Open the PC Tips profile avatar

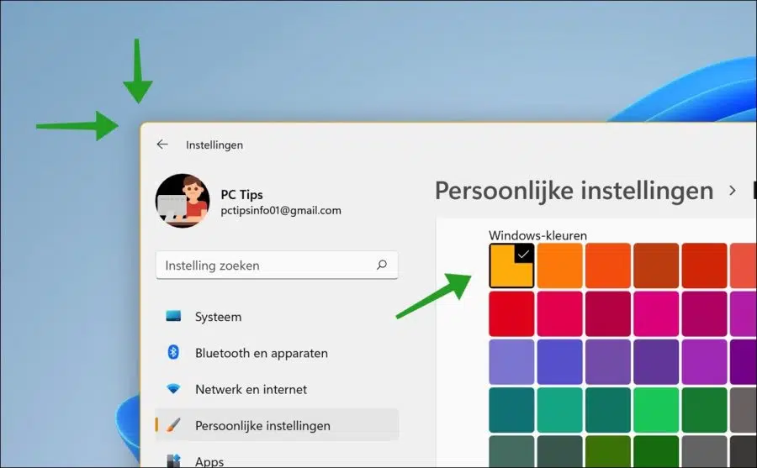(x=183, y=201)
